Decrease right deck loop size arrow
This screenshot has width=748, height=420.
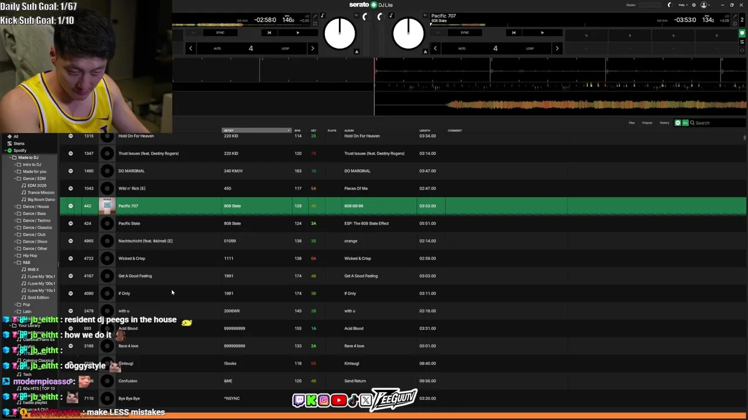435,48
